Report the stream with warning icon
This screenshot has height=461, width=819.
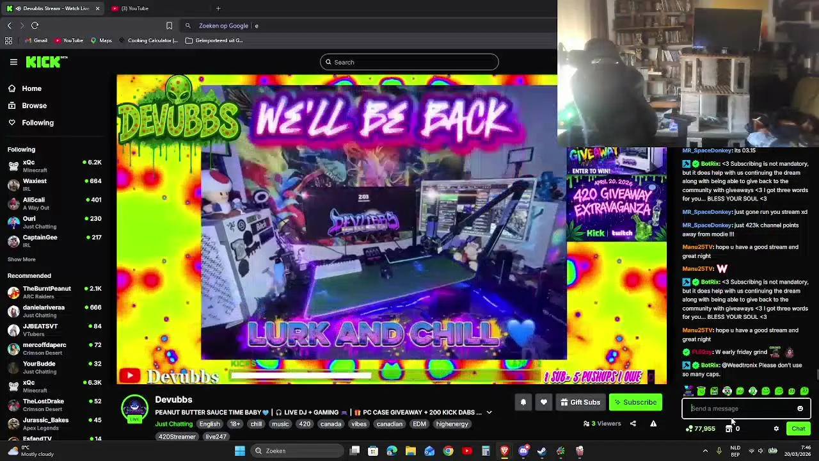[x=653, y=424]
